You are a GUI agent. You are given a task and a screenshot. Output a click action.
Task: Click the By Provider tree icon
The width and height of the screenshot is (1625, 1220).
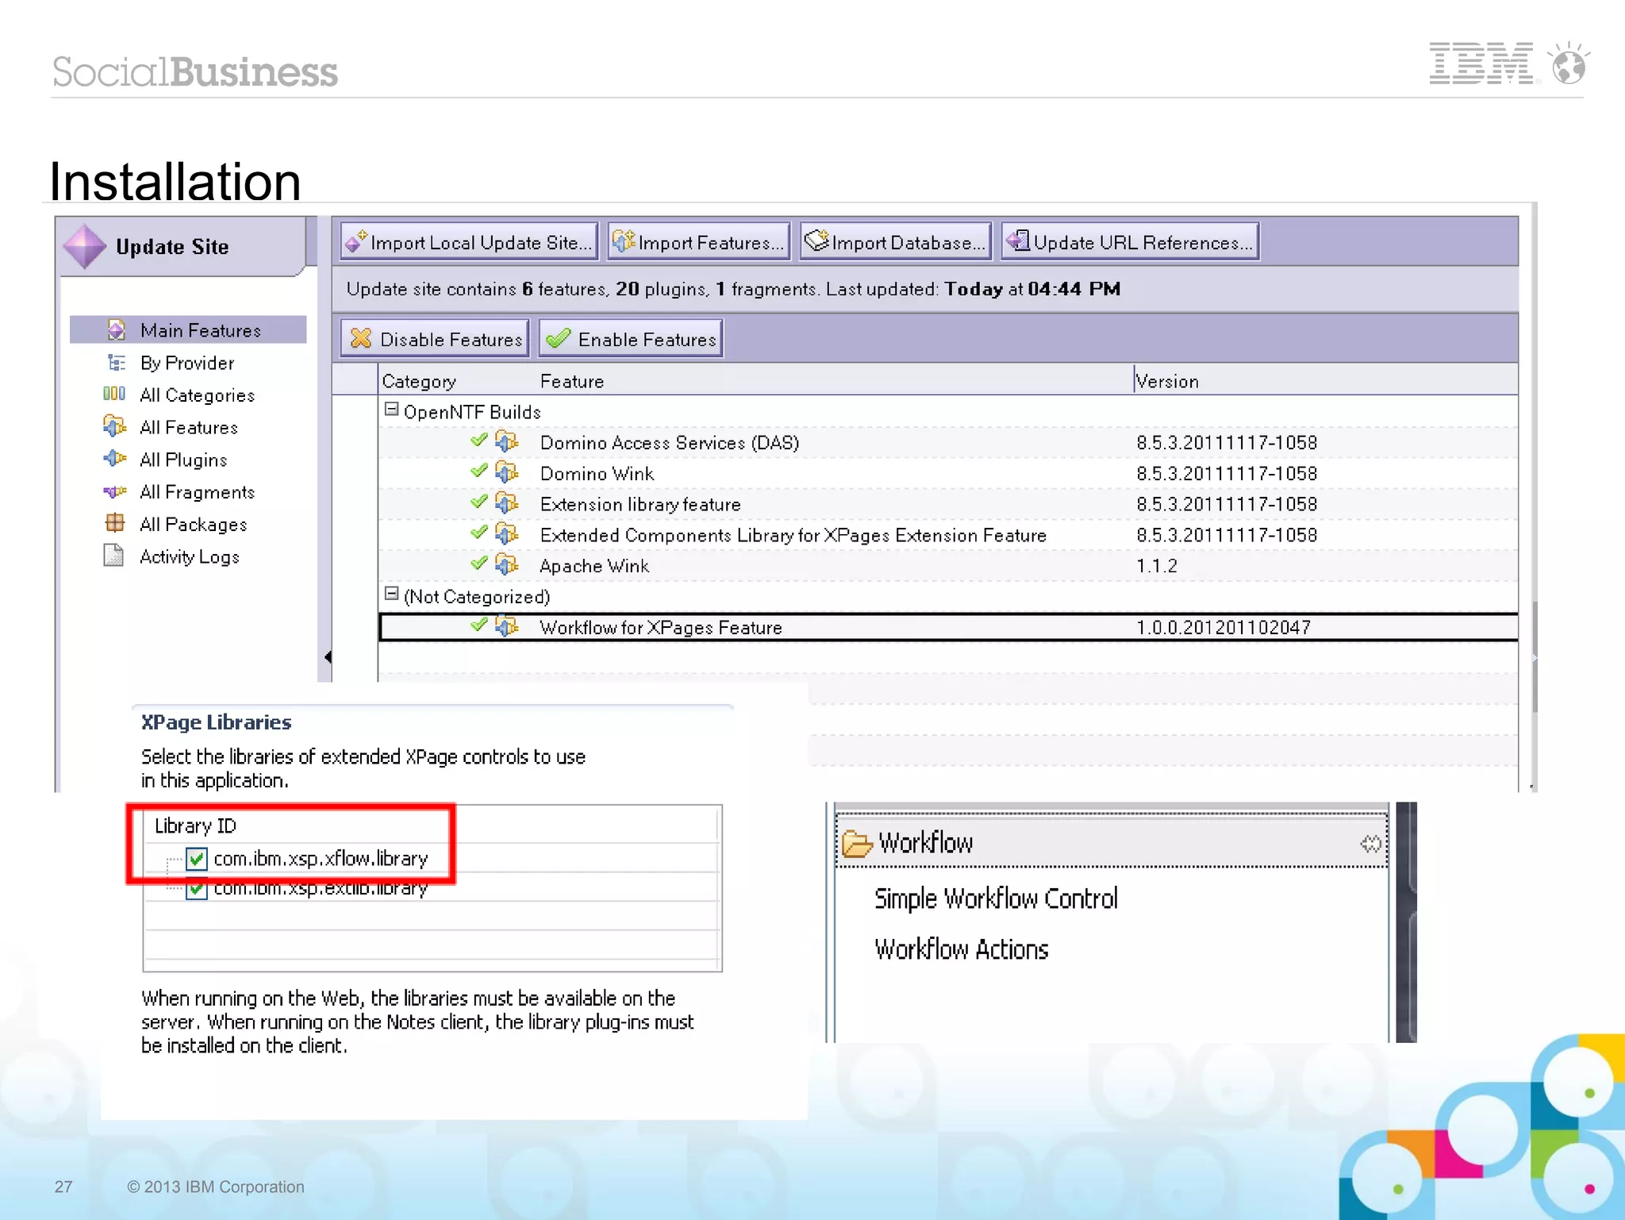pos(116,363)
